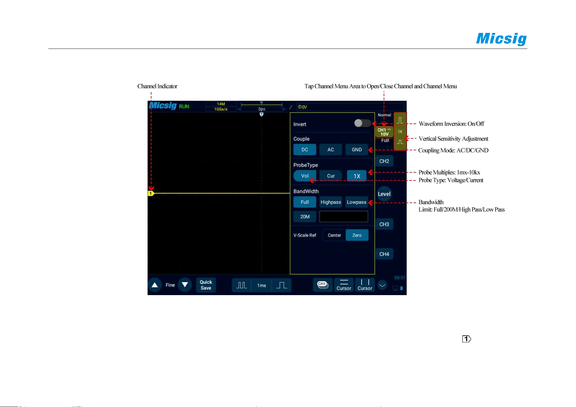Choose Cur probe type
576x407 pixels.
pos(331,176)
